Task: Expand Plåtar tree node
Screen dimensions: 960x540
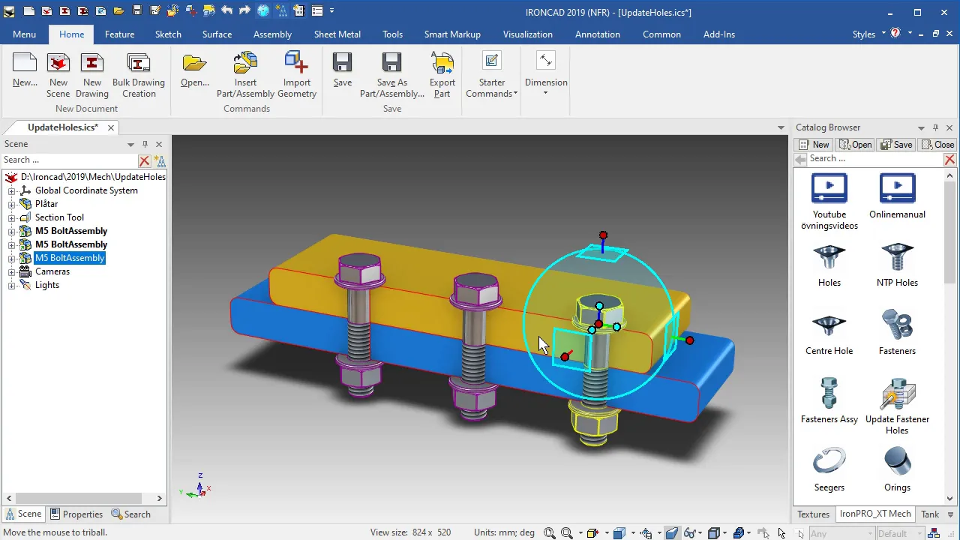Action: (x=12, y=204)
